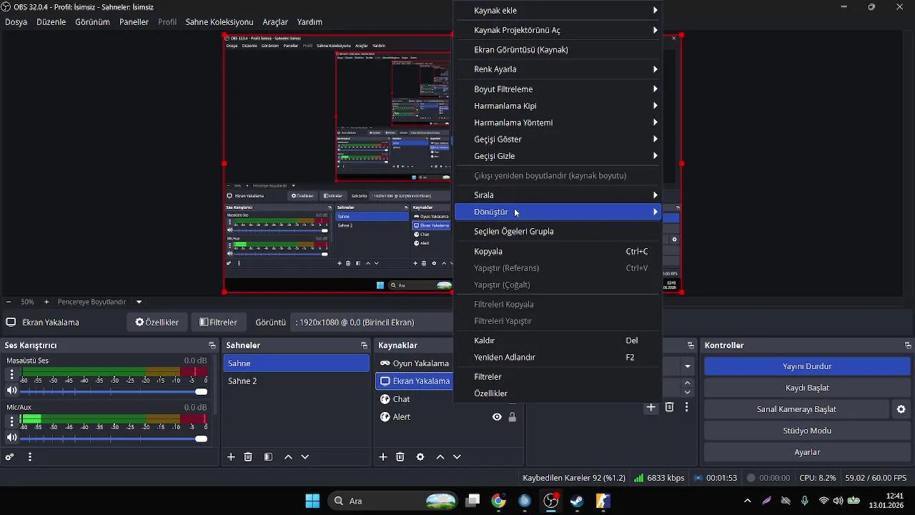
Task: Move scene up arrow in Sahneler
Action: tap(288, 457)
